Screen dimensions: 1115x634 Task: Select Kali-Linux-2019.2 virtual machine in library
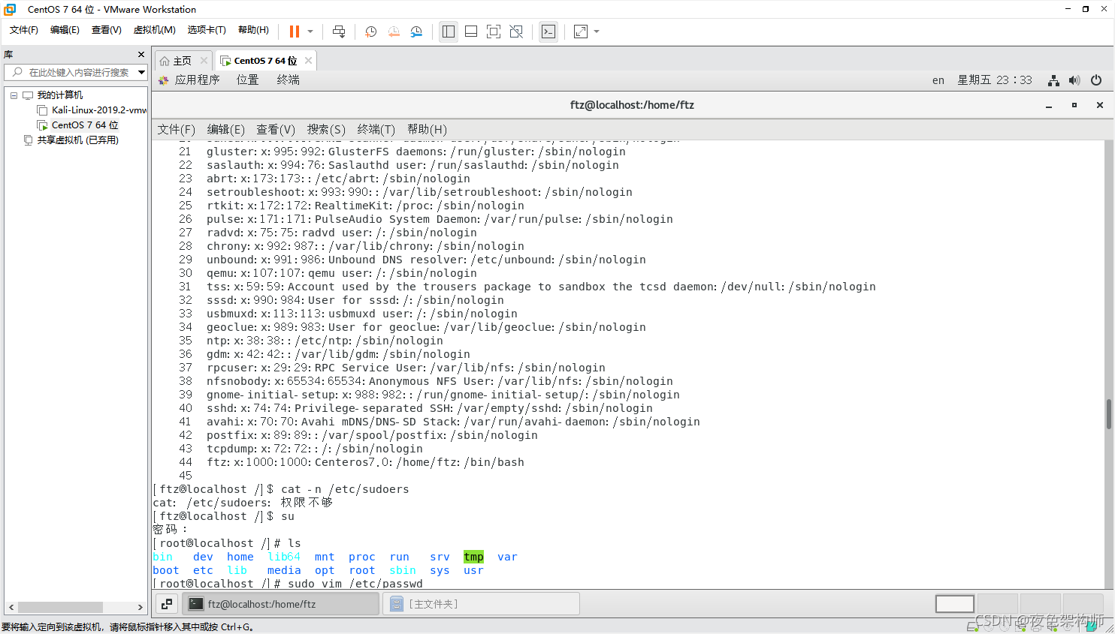98,110
